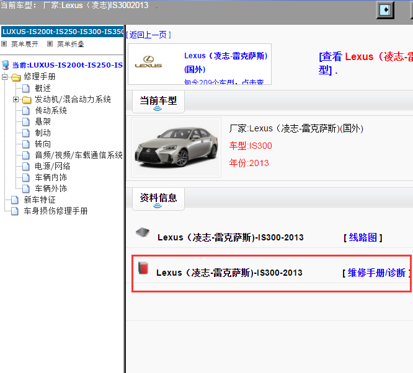Open the 维修手册/诊断 link
413x373 pixels.
tap(376, 273)
